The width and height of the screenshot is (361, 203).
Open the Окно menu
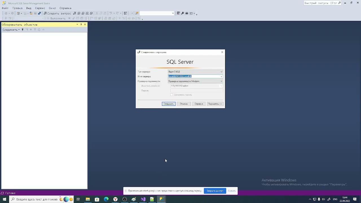coord(52,8)
